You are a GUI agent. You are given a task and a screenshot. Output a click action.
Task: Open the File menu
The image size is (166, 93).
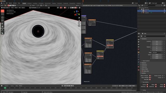coord(4,3)
